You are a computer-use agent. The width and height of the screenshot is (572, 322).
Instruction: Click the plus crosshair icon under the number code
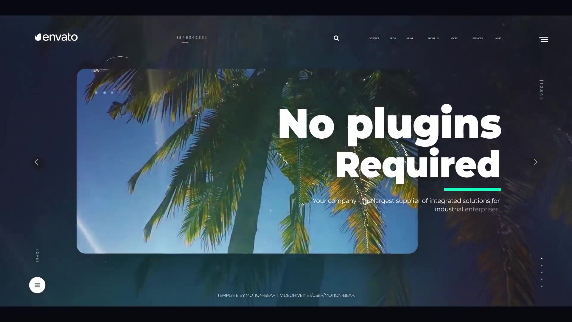pyautogui.click(x=185, y=43)
